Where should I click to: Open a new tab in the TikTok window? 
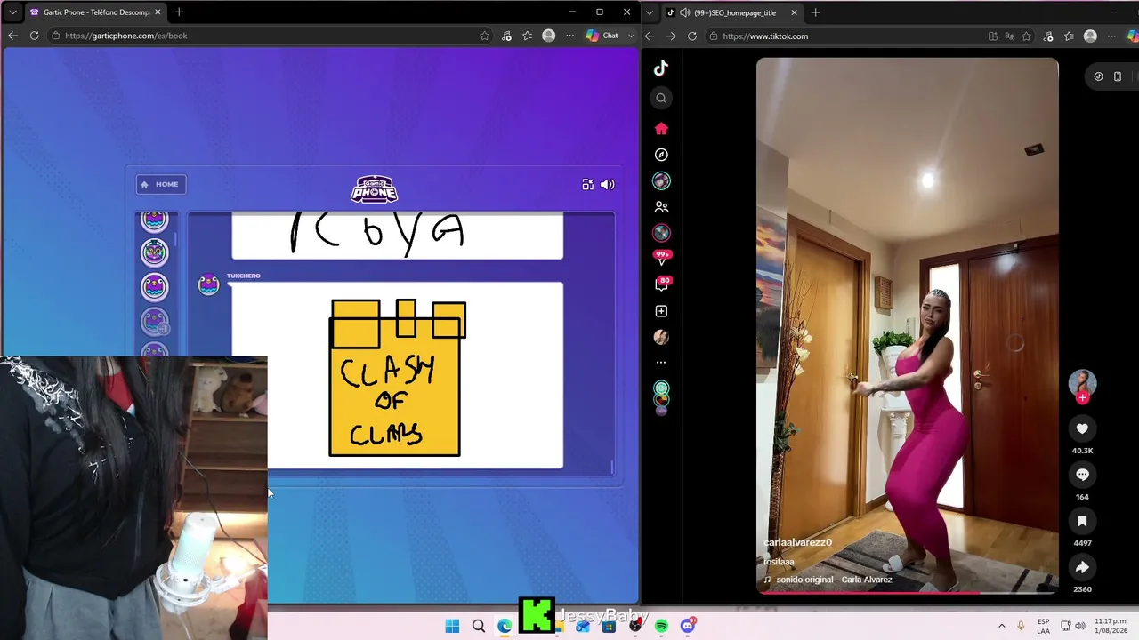[815, 12]
